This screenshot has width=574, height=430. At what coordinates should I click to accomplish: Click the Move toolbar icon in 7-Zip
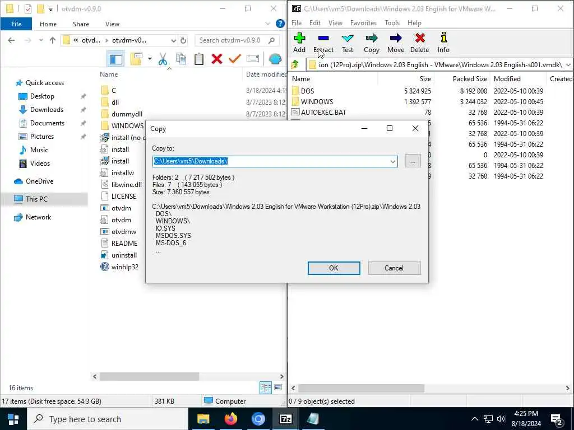(396, 43)
